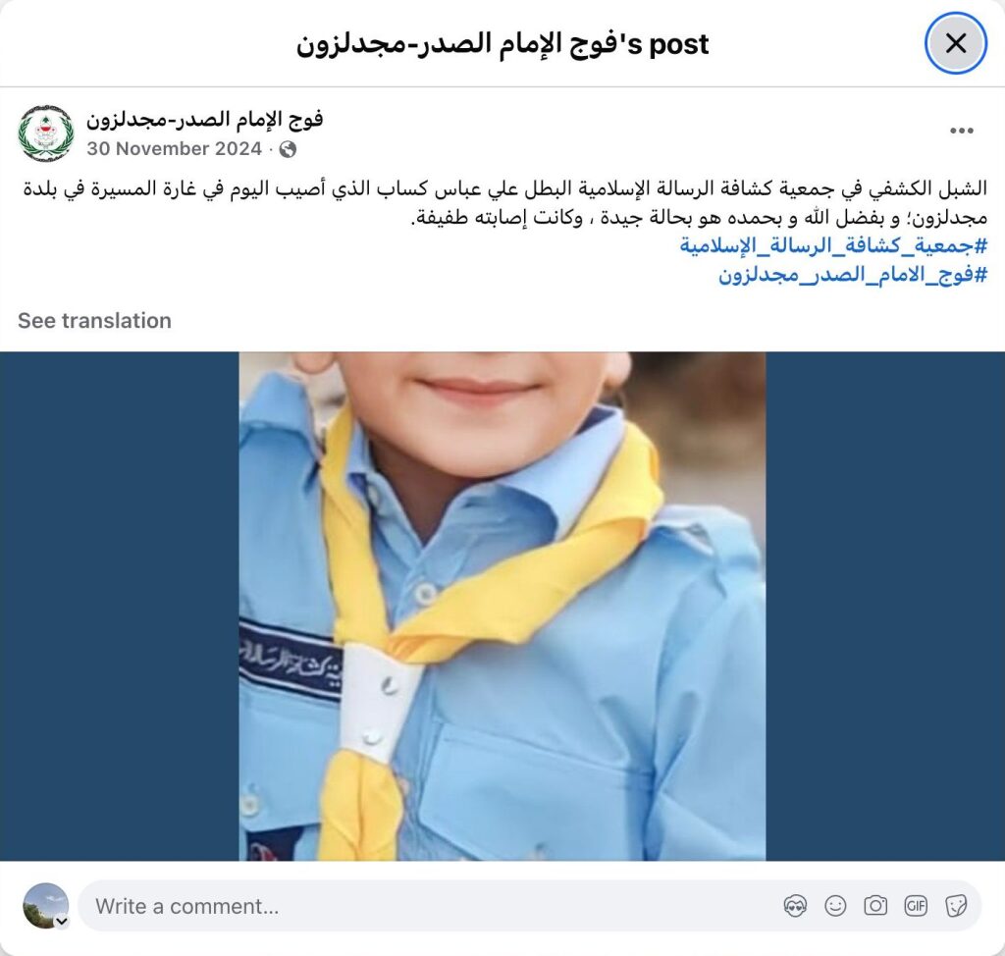Click the 30 November 2024 timestamp

pos(175,149)
